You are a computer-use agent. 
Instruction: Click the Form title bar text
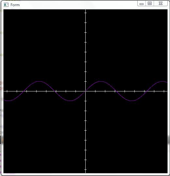pos(15,5)
